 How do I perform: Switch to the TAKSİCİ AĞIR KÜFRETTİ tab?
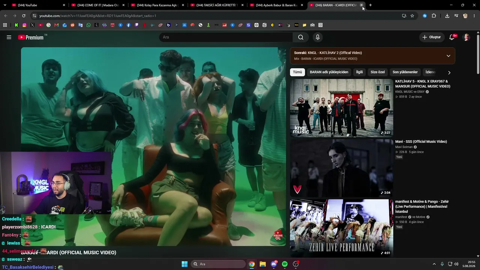coord(216,5)
